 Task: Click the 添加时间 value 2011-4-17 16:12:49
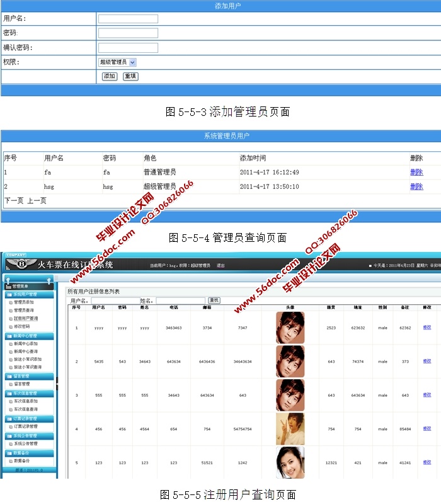[x=270, y=172]
